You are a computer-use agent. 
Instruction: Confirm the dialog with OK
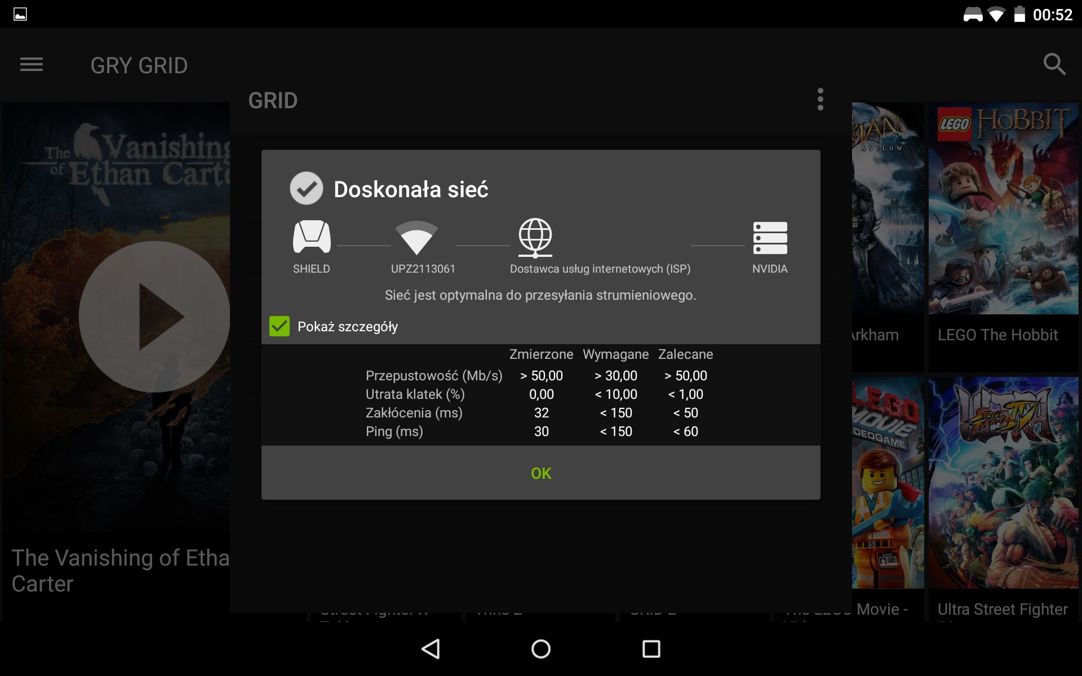541,473
